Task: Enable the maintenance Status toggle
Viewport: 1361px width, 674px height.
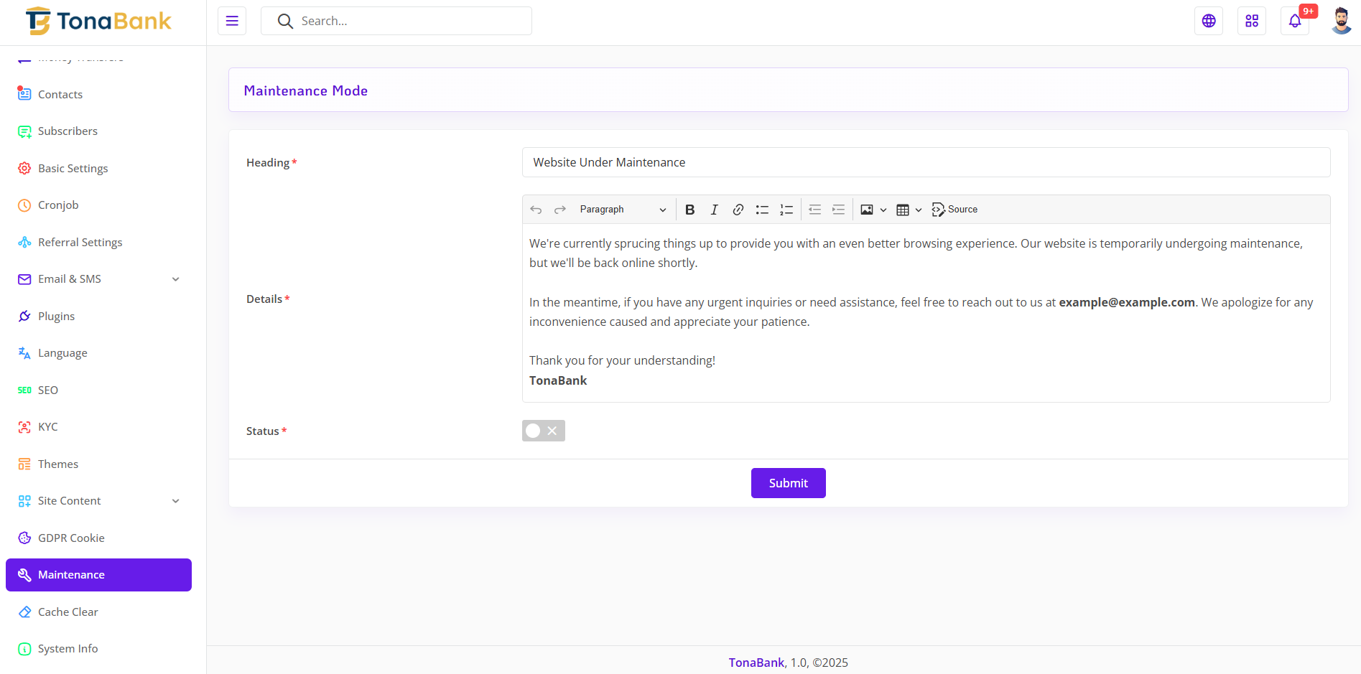Action: click(x=543, y=431)
